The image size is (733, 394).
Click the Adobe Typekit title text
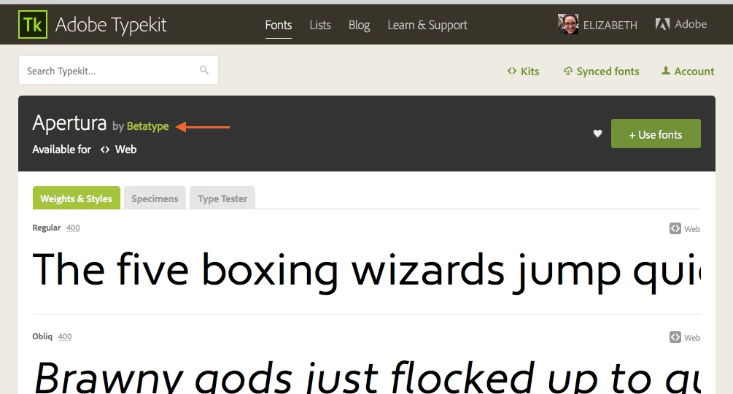111,25
